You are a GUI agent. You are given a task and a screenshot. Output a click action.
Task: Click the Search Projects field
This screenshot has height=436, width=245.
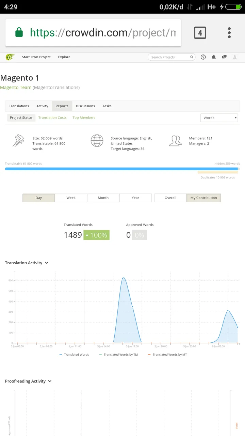pos(171,57)
